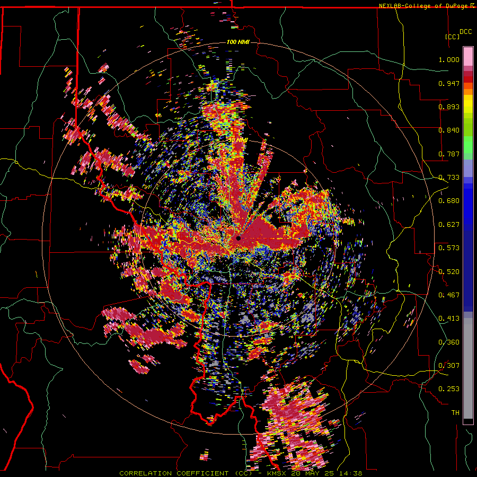Viewport: 477px width, 477px height.
Task: Click the 0.947 color scale value
Action: [449, 83]
